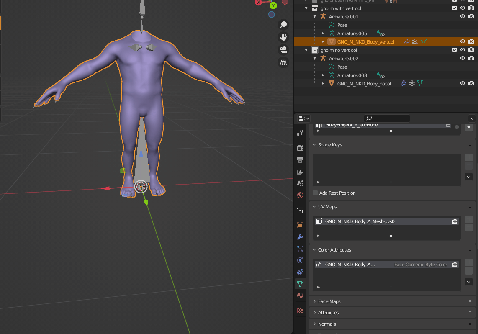Click the red X axis of the navigation gizmo
The height and width of the screenshot is (334, 478).
pyautogui.click(x=259, y=3)
